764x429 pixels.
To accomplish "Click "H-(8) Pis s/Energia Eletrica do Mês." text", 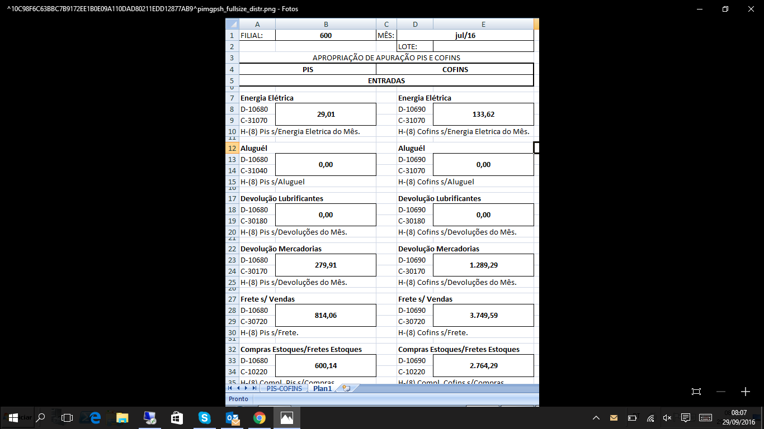I will point(300,131).
